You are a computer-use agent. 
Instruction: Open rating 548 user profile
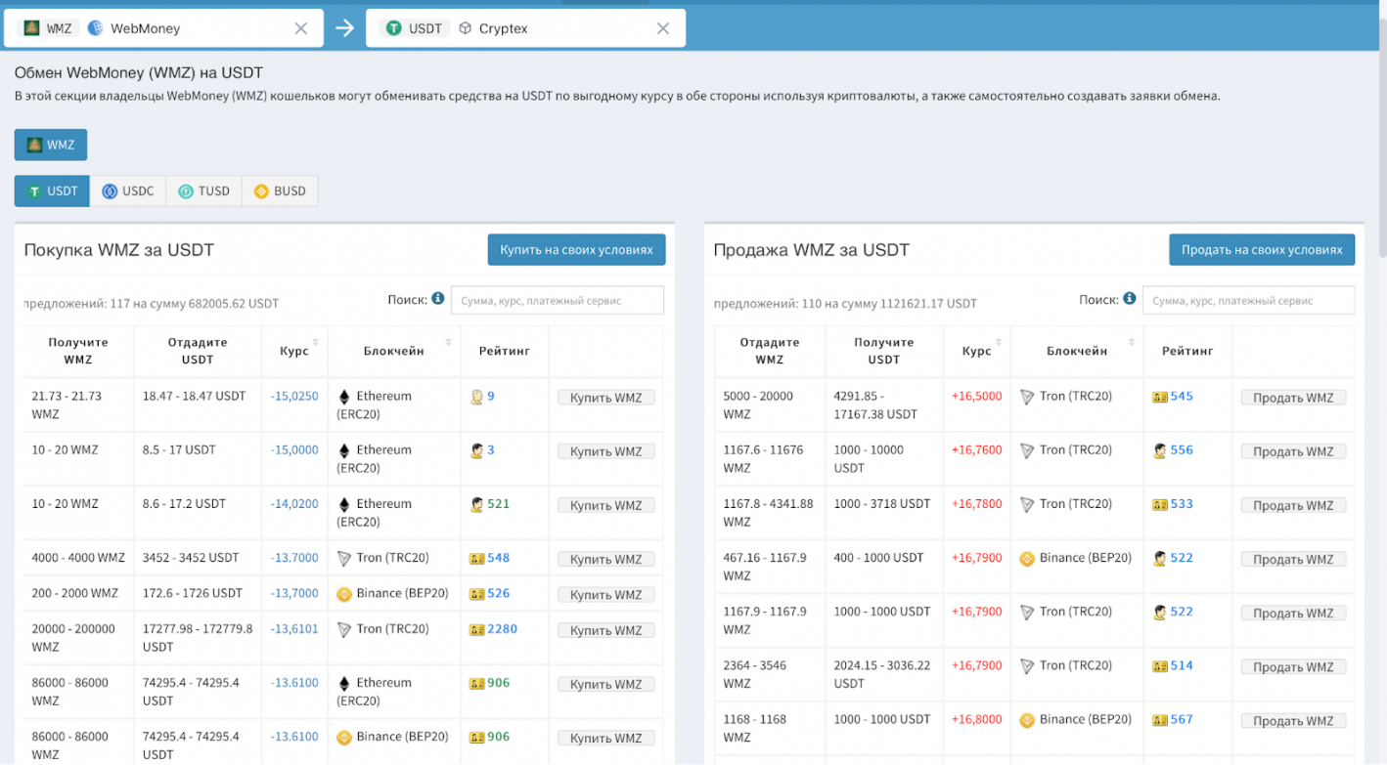click(x=498, y=558)
